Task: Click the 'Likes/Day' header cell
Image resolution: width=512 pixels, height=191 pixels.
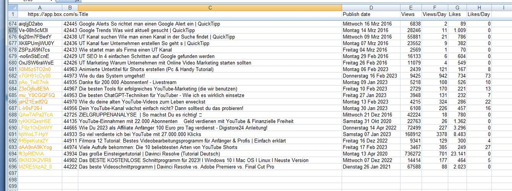Action: pyautogui.click(x=478, y=14)
